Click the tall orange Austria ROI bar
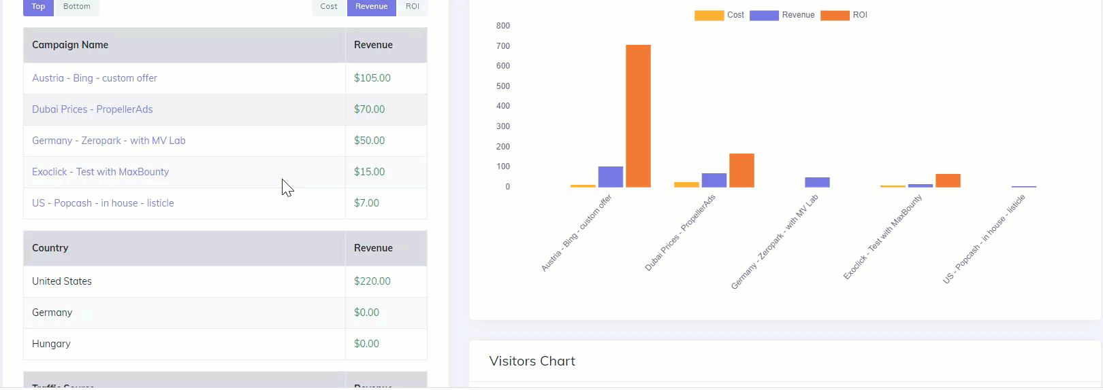 coord(638,116)
